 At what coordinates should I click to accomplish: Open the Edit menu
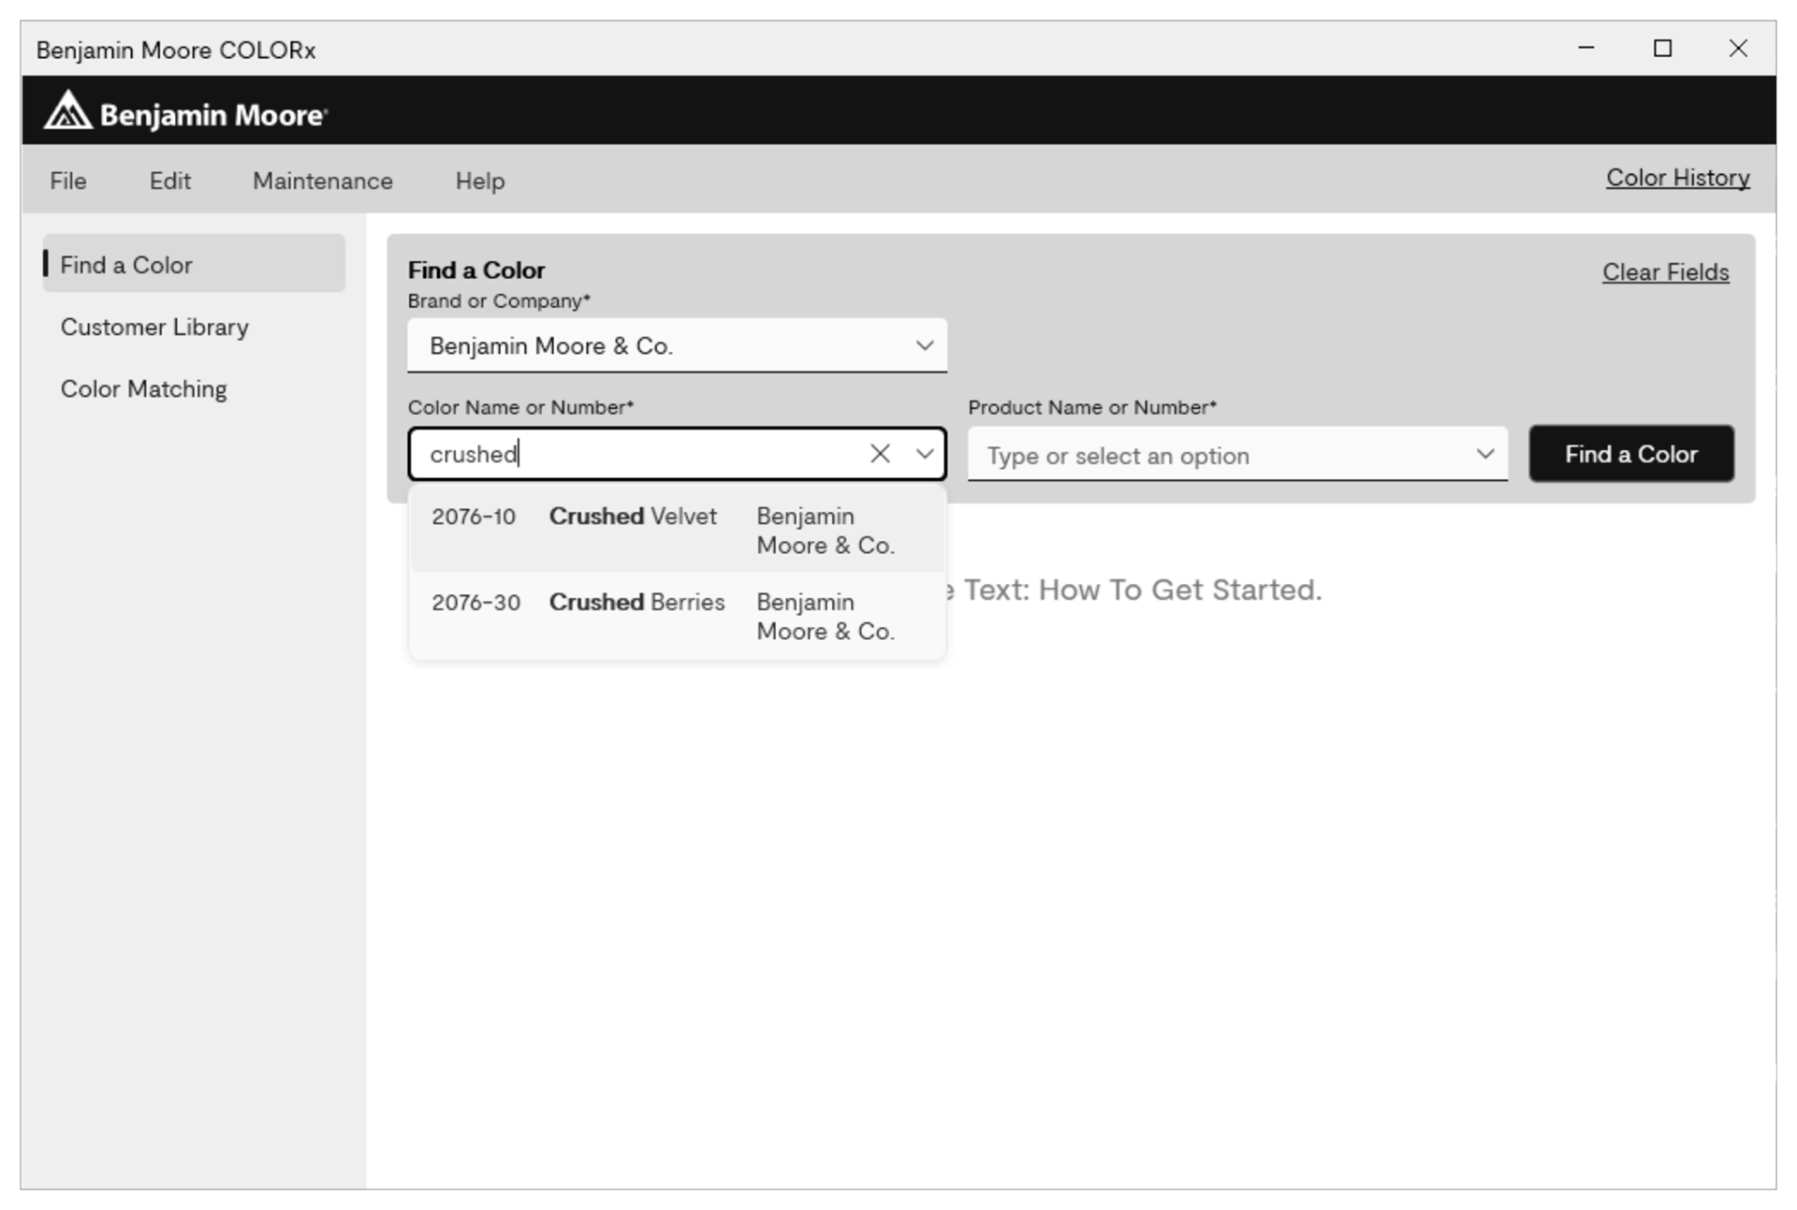point(169,181)
